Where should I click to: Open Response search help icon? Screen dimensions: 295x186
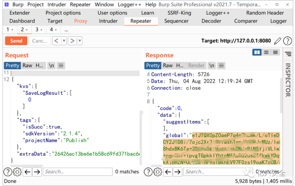click(148, 172)
